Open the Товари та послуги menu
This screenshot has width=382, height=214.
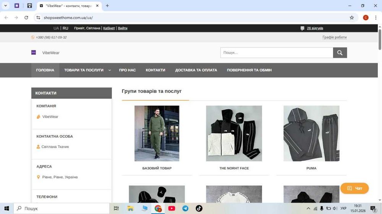tap(84, 70)
